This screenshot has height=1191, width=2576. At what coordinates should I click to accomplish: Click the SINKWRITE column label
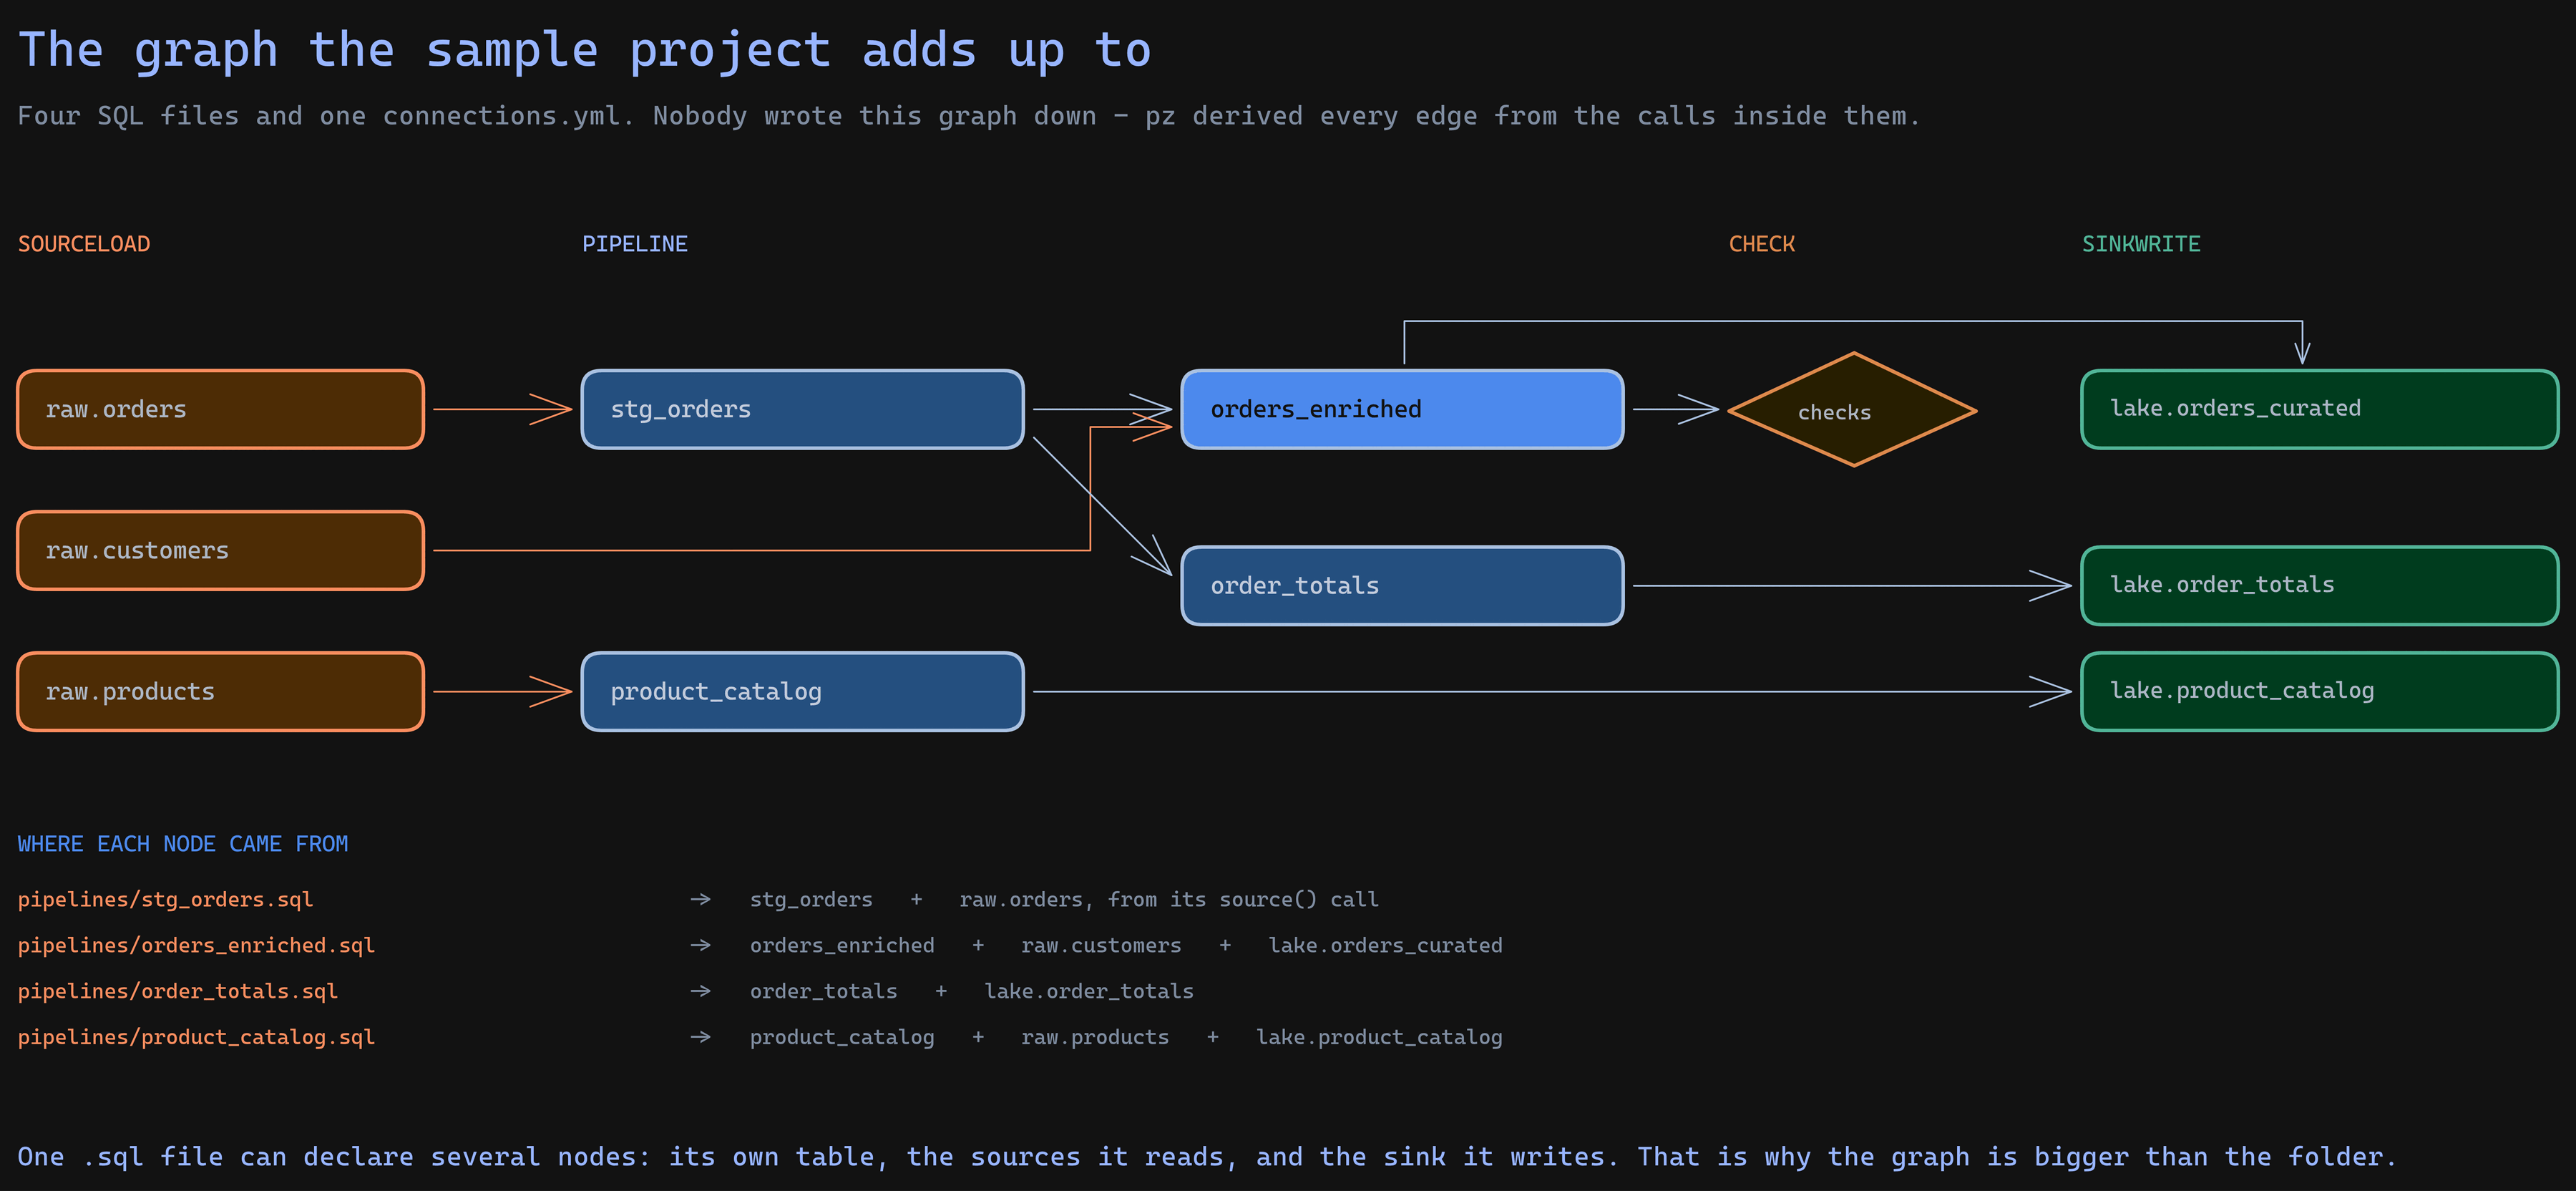point(2141,244)
